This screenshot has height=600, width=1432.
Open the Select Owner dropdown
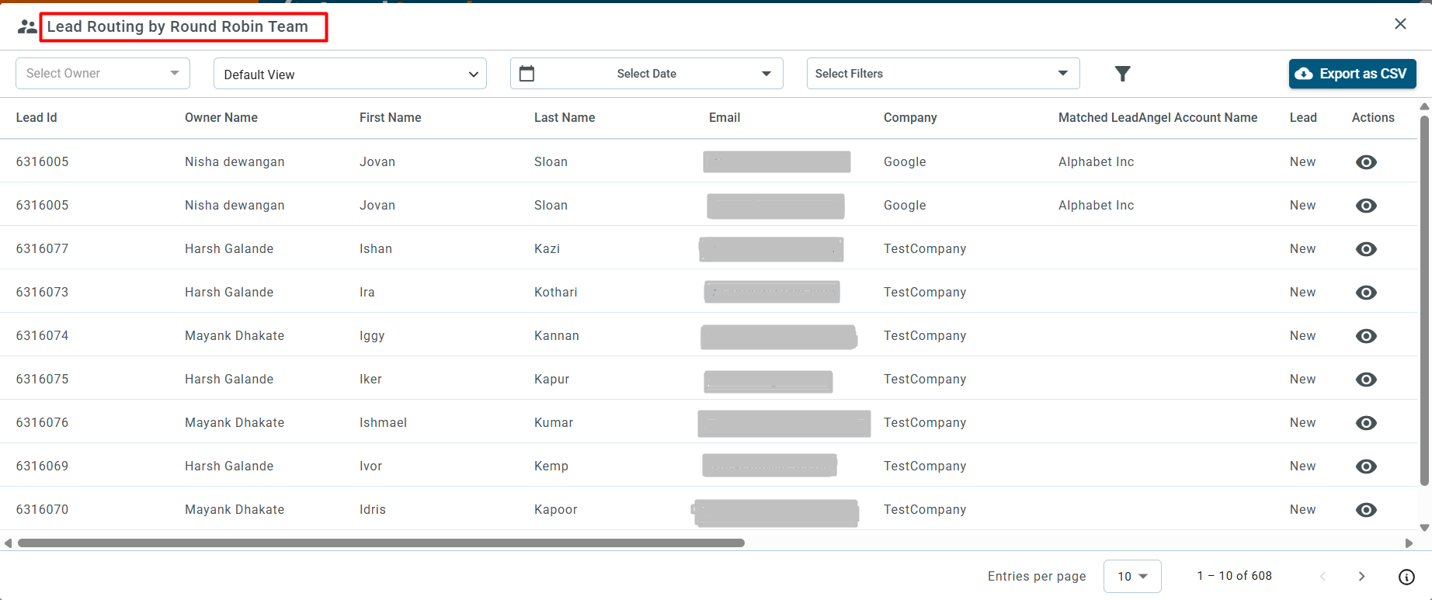[x=103, y=74]
